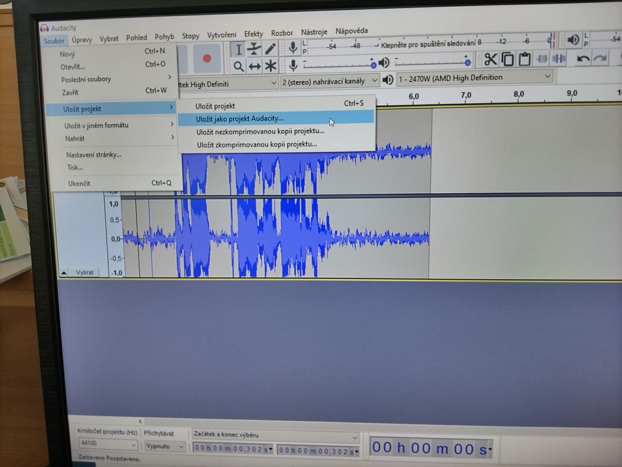This screenshot has width=622, height=467.
Task: Click the Copy icon
Action: 508,59
